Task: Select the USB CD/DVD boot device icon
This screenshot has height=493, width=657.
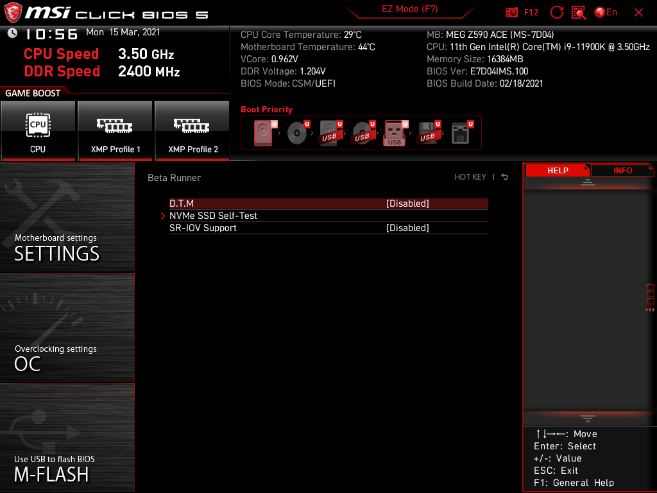Action: [x=363, y=133]
